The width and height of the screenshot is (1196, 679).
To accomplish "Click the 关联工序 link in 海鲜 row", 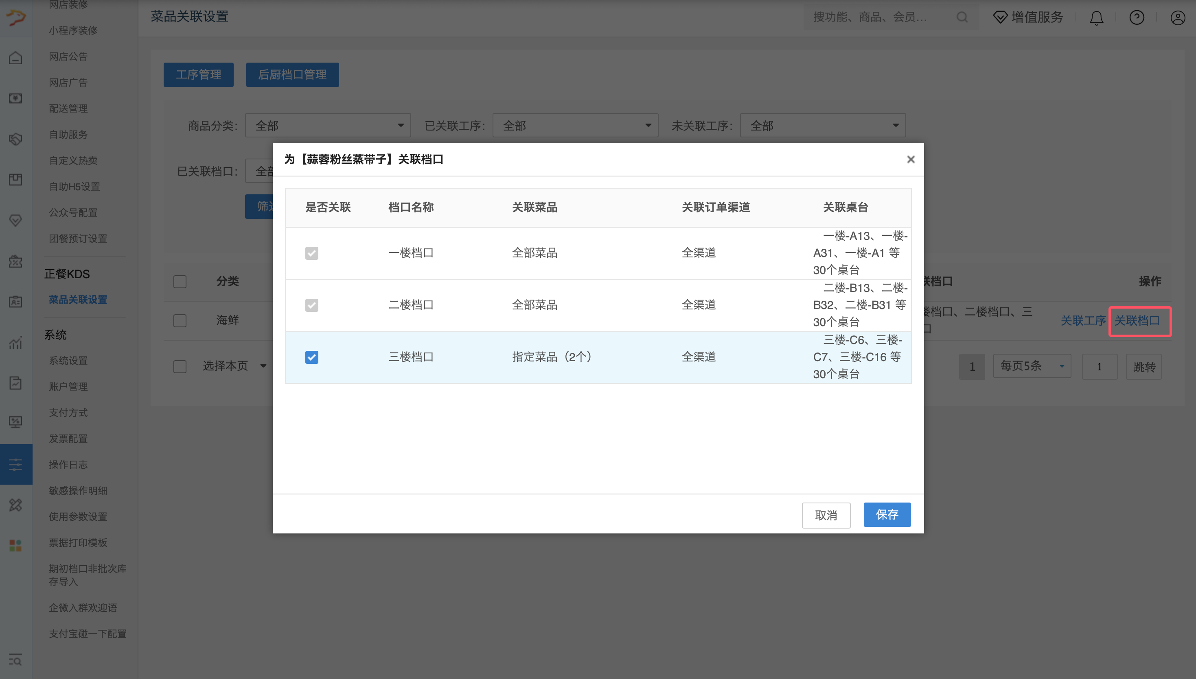I will (1083, 321).
